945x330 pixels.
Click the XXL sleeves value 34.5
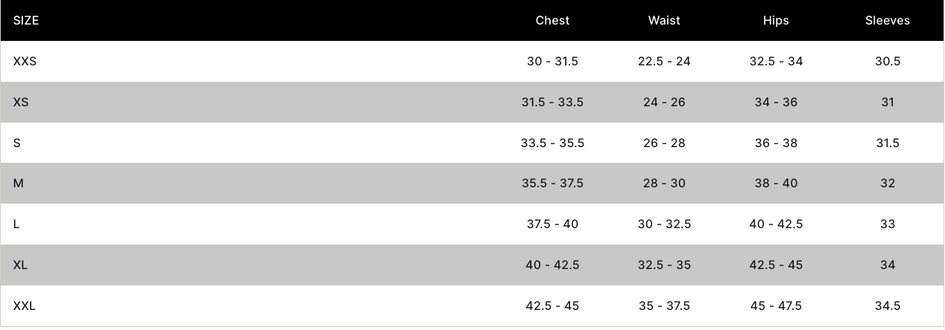click(x=888, y=306)
